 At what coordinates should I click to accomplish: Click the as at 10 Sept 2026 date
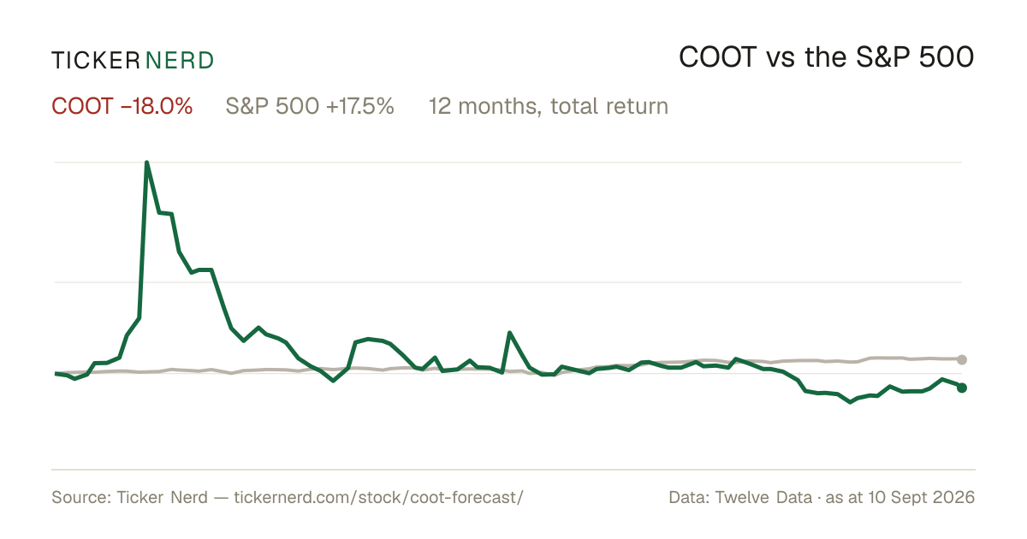coord(900,497)
